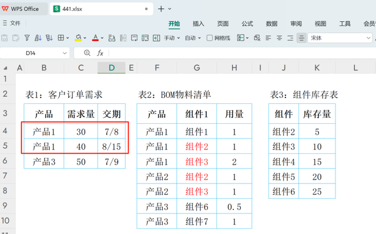The width and height of the screenshot is (376, 234).
Task: Click the filter funnel icon
Action: coord(27,38)
